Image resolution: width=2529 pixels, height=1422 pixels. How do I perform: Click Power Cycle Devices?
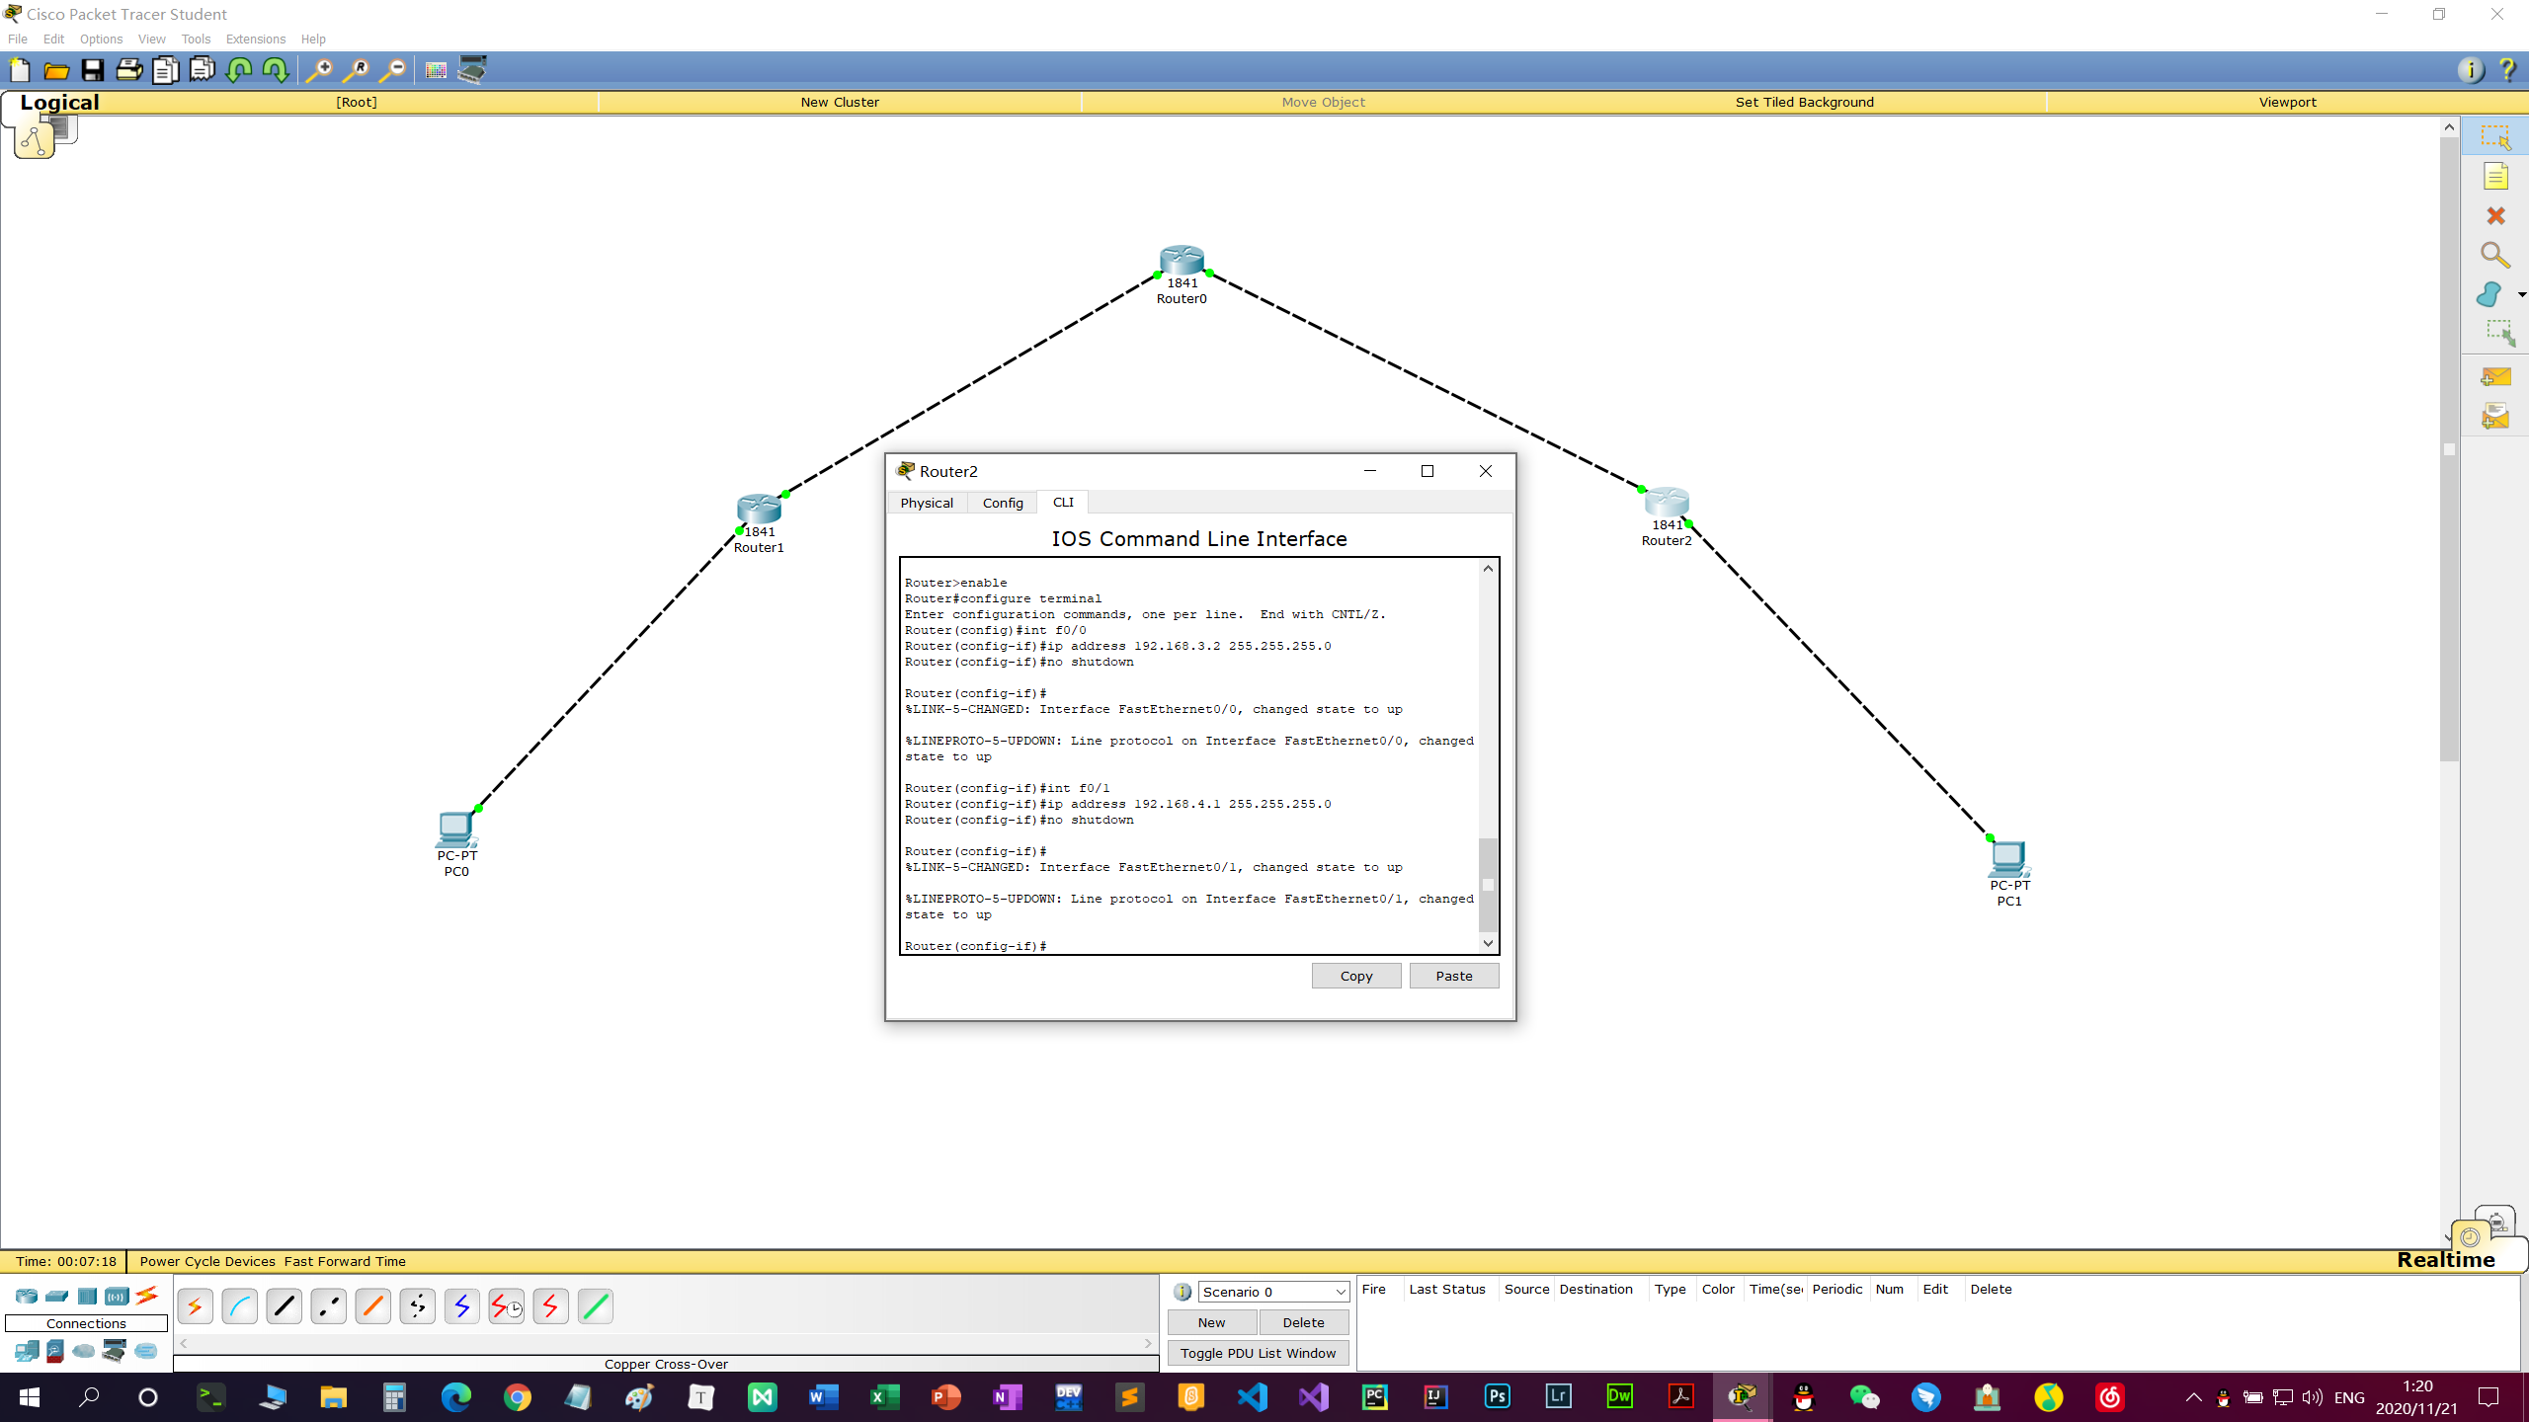pos(207,1261)
